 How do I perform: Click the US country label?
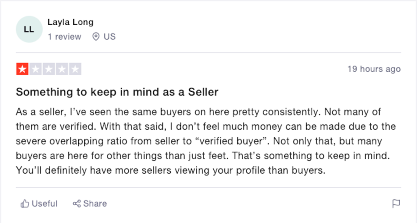[x=110, y=37]
